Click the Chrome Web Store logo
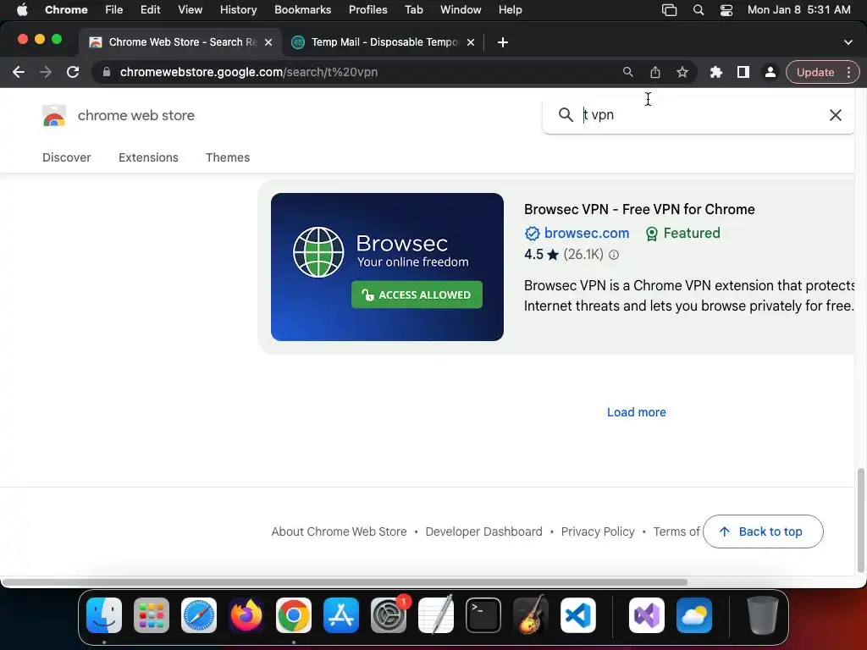Viewport: 867px width, 650px height. [54, 115]
